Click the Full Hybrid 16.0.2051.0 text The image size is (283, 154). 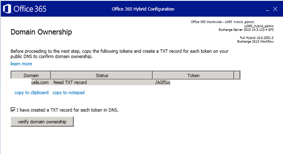tap(257, 38)
